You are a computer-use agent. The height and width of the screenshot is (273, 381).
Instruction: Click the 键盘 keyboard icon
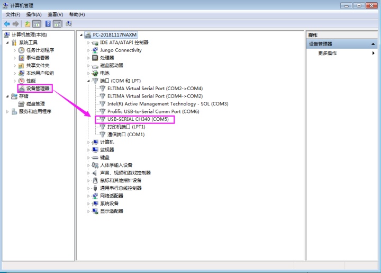[95, 157]
